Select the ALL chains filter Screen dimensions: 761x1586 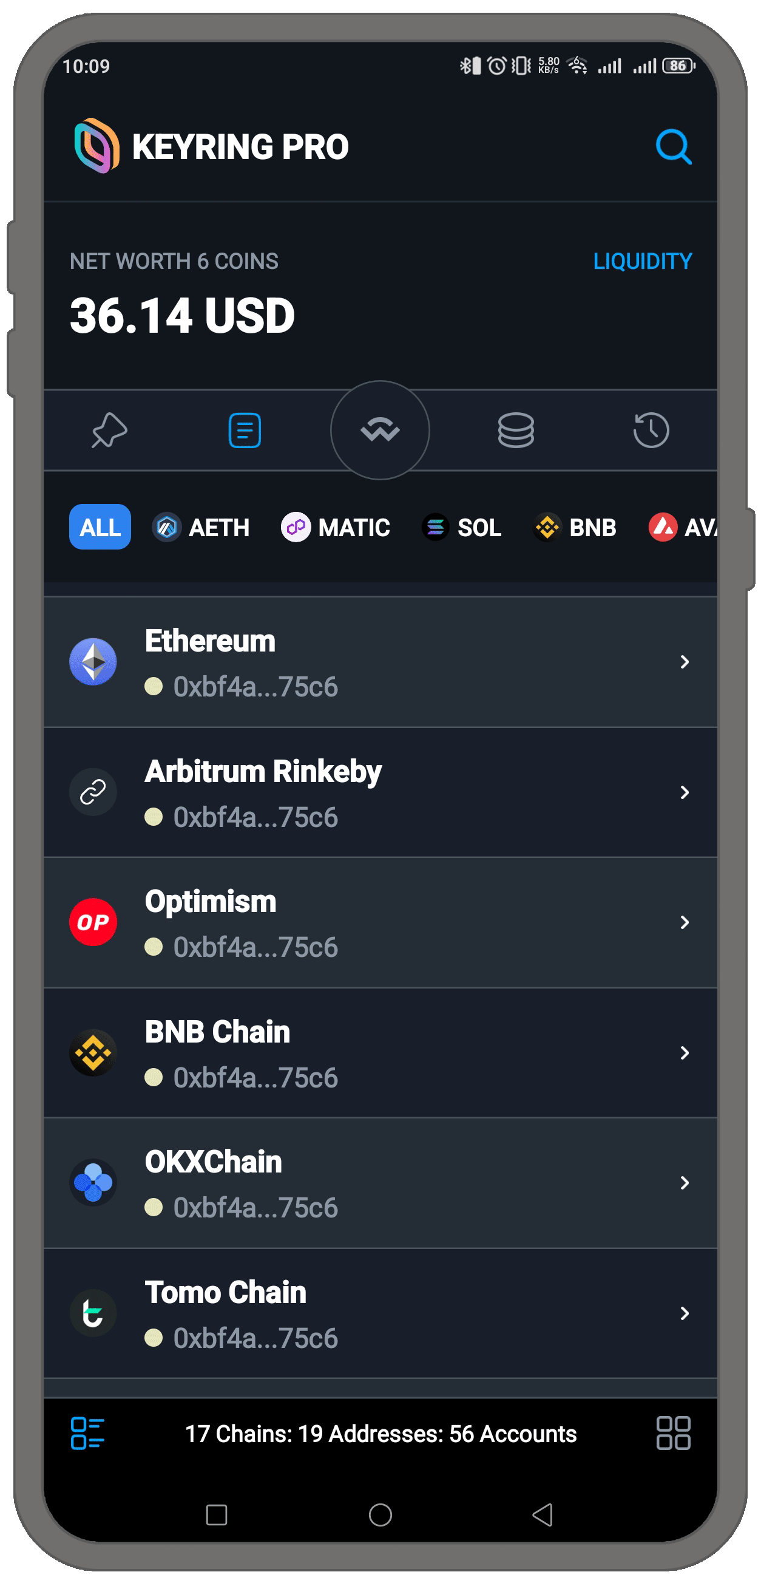tap(100, 527)
